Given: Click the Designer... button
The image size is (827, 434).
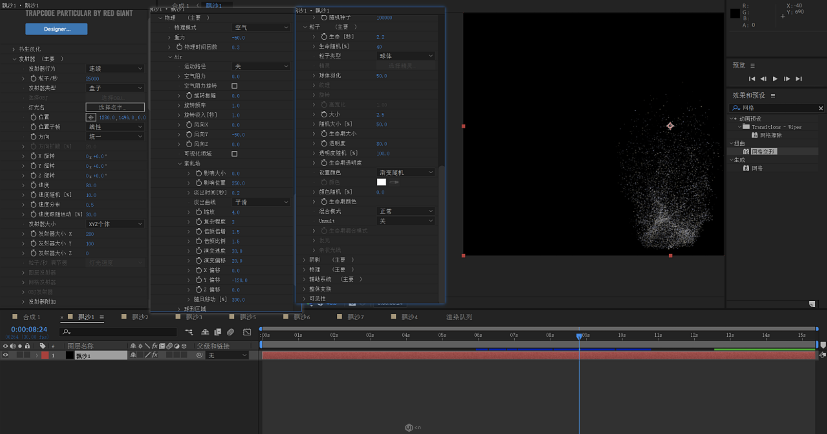Looking at the screenshot, I should 57,29.
